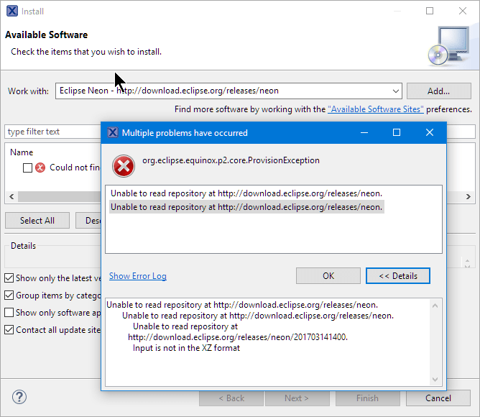Select highlighted second 'Unable to read repository' entry
This screenshot has width=480, height=417.
click(246, 207)
